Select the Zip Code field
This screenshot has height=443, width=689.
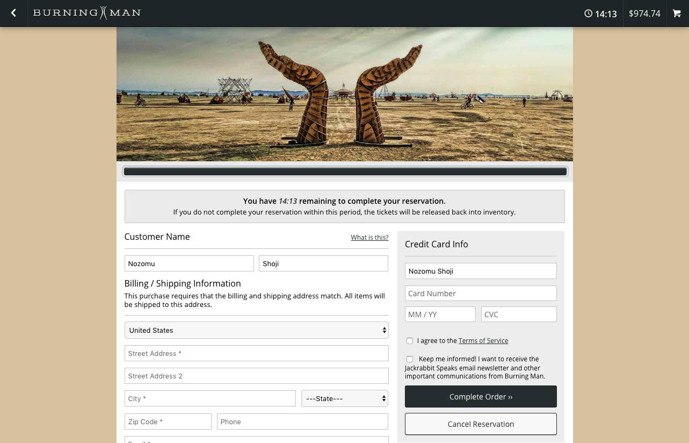(168, 421)
